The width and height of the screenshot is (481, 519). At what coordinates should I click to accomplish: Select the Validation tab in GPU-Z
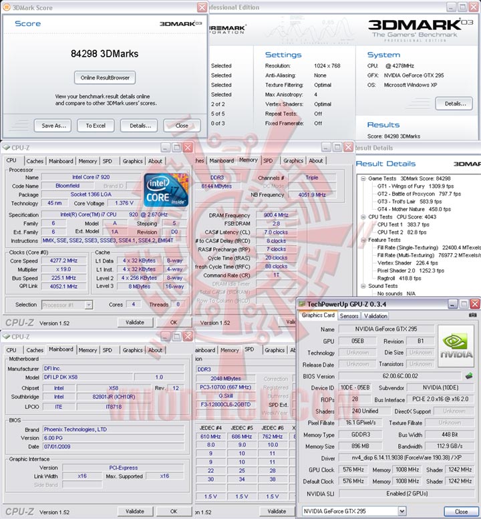(x=375, y=316)
